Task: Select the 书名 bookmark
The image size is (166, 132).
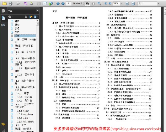Action: coord(17,25)
